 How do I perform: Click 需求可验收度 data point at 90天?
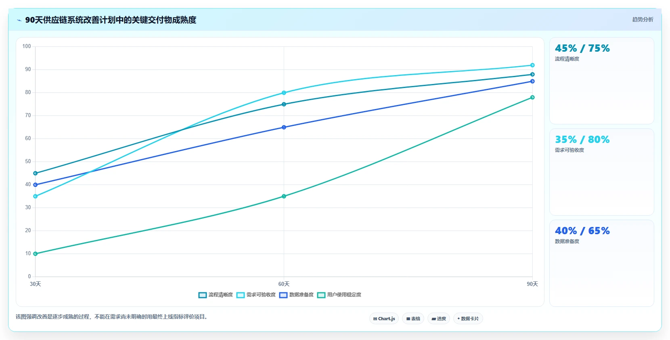pos(532,65)
